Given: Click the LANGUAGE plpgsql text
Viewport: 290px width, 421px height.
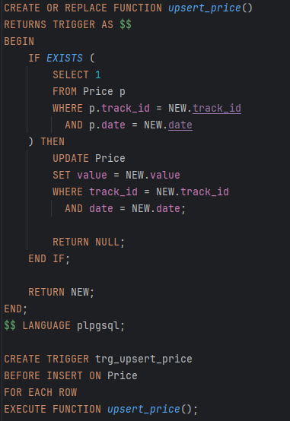Looking at the screenshot, I should click(71, 326).
